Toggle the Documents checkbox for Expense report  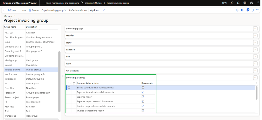coord(143,97)
